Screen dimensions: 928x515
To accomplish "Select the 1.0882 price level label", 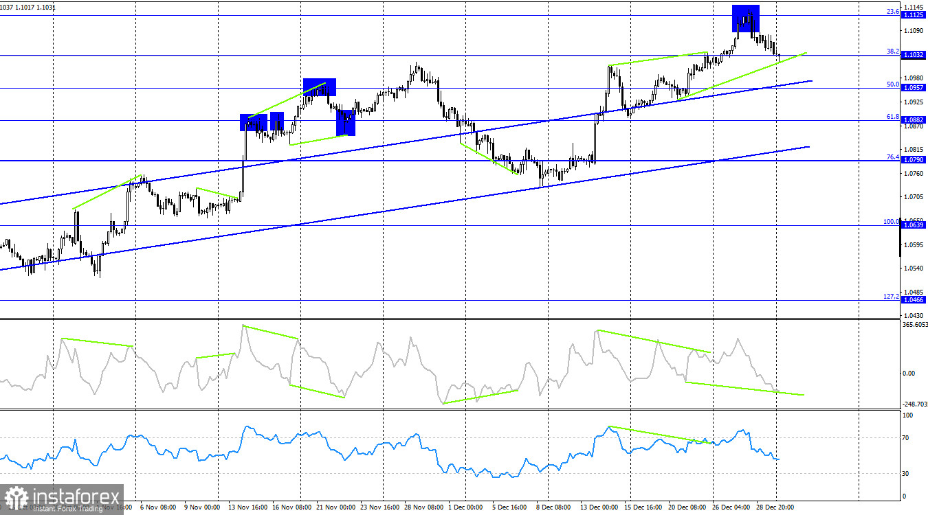I will (x=914, y=120).
